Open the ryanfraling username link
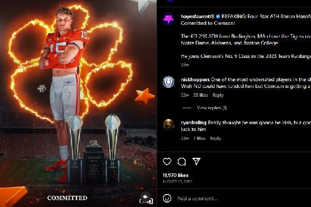 [194, 122]
